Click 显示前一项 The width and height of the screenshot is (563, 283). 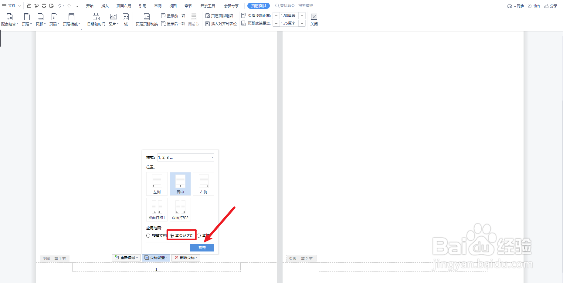(173, 16)
